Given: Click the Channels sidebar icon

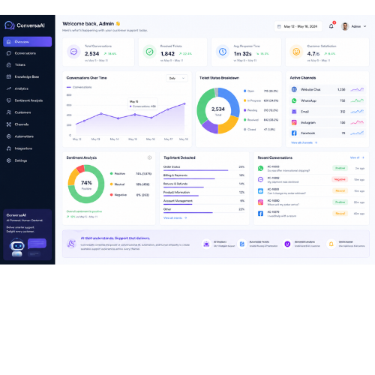Looking at the screenshot, I should click(x=9, y=124).
